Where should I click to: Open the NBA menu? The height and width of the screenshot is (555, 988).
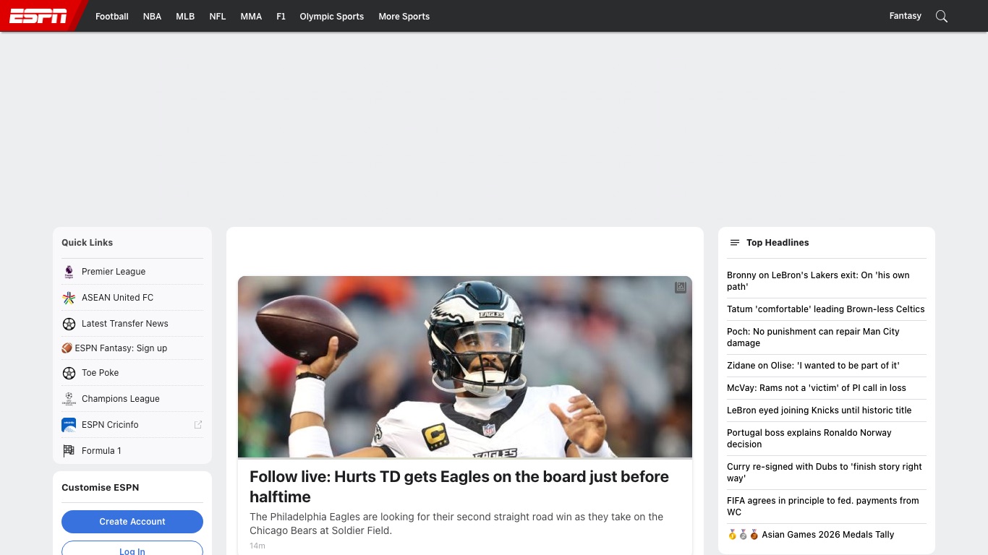153,16
